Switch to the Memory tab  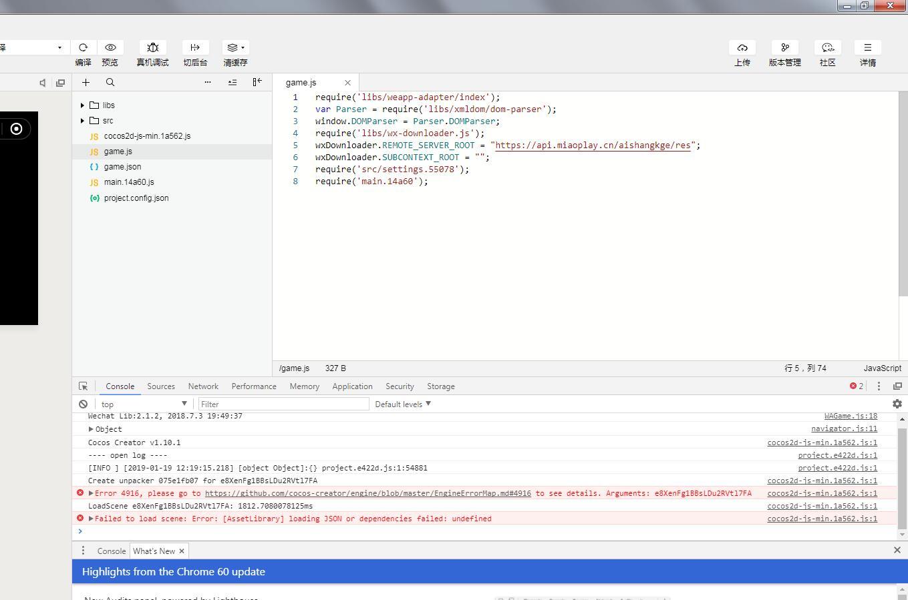pos(305,386)
